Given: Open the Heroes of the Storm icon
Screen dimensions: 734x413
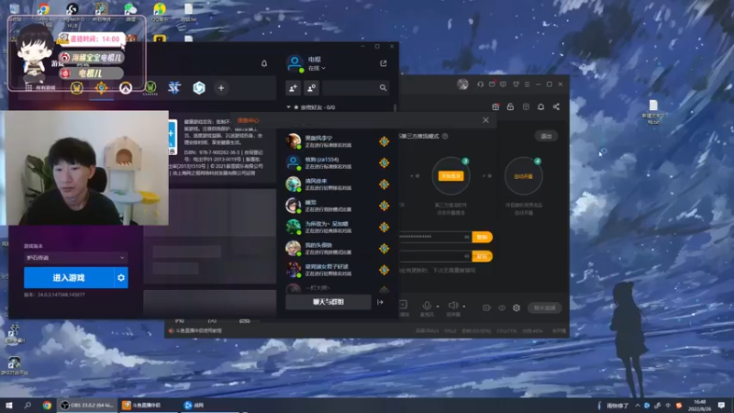Looking at the screenshot, I should pyautogui.click(x=199, y=87).
